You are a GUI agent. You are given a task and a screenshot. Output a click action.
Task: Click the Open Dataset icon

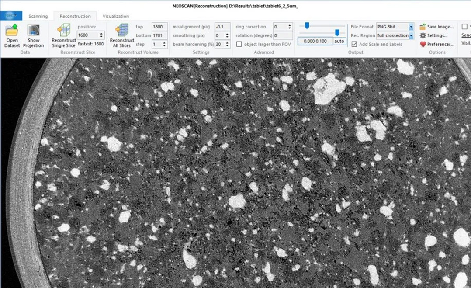tap(12, 31)
